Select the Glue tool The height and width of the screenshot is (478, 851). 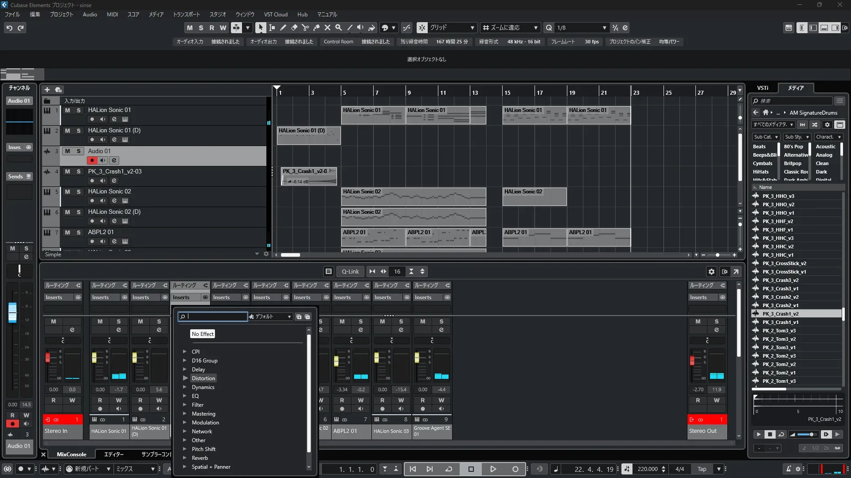pyautogui.click(x=316, y=27)
